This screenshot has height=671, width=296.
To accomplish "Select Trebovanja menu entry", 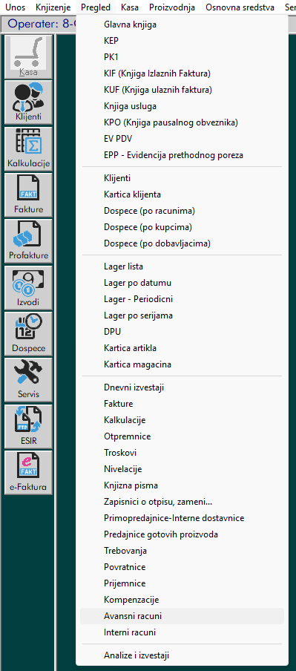I will coord(182,550).
